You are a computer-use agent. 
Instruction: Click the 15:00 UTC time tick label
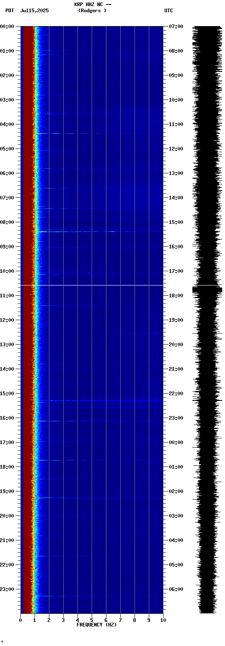(x=176, y=222)
